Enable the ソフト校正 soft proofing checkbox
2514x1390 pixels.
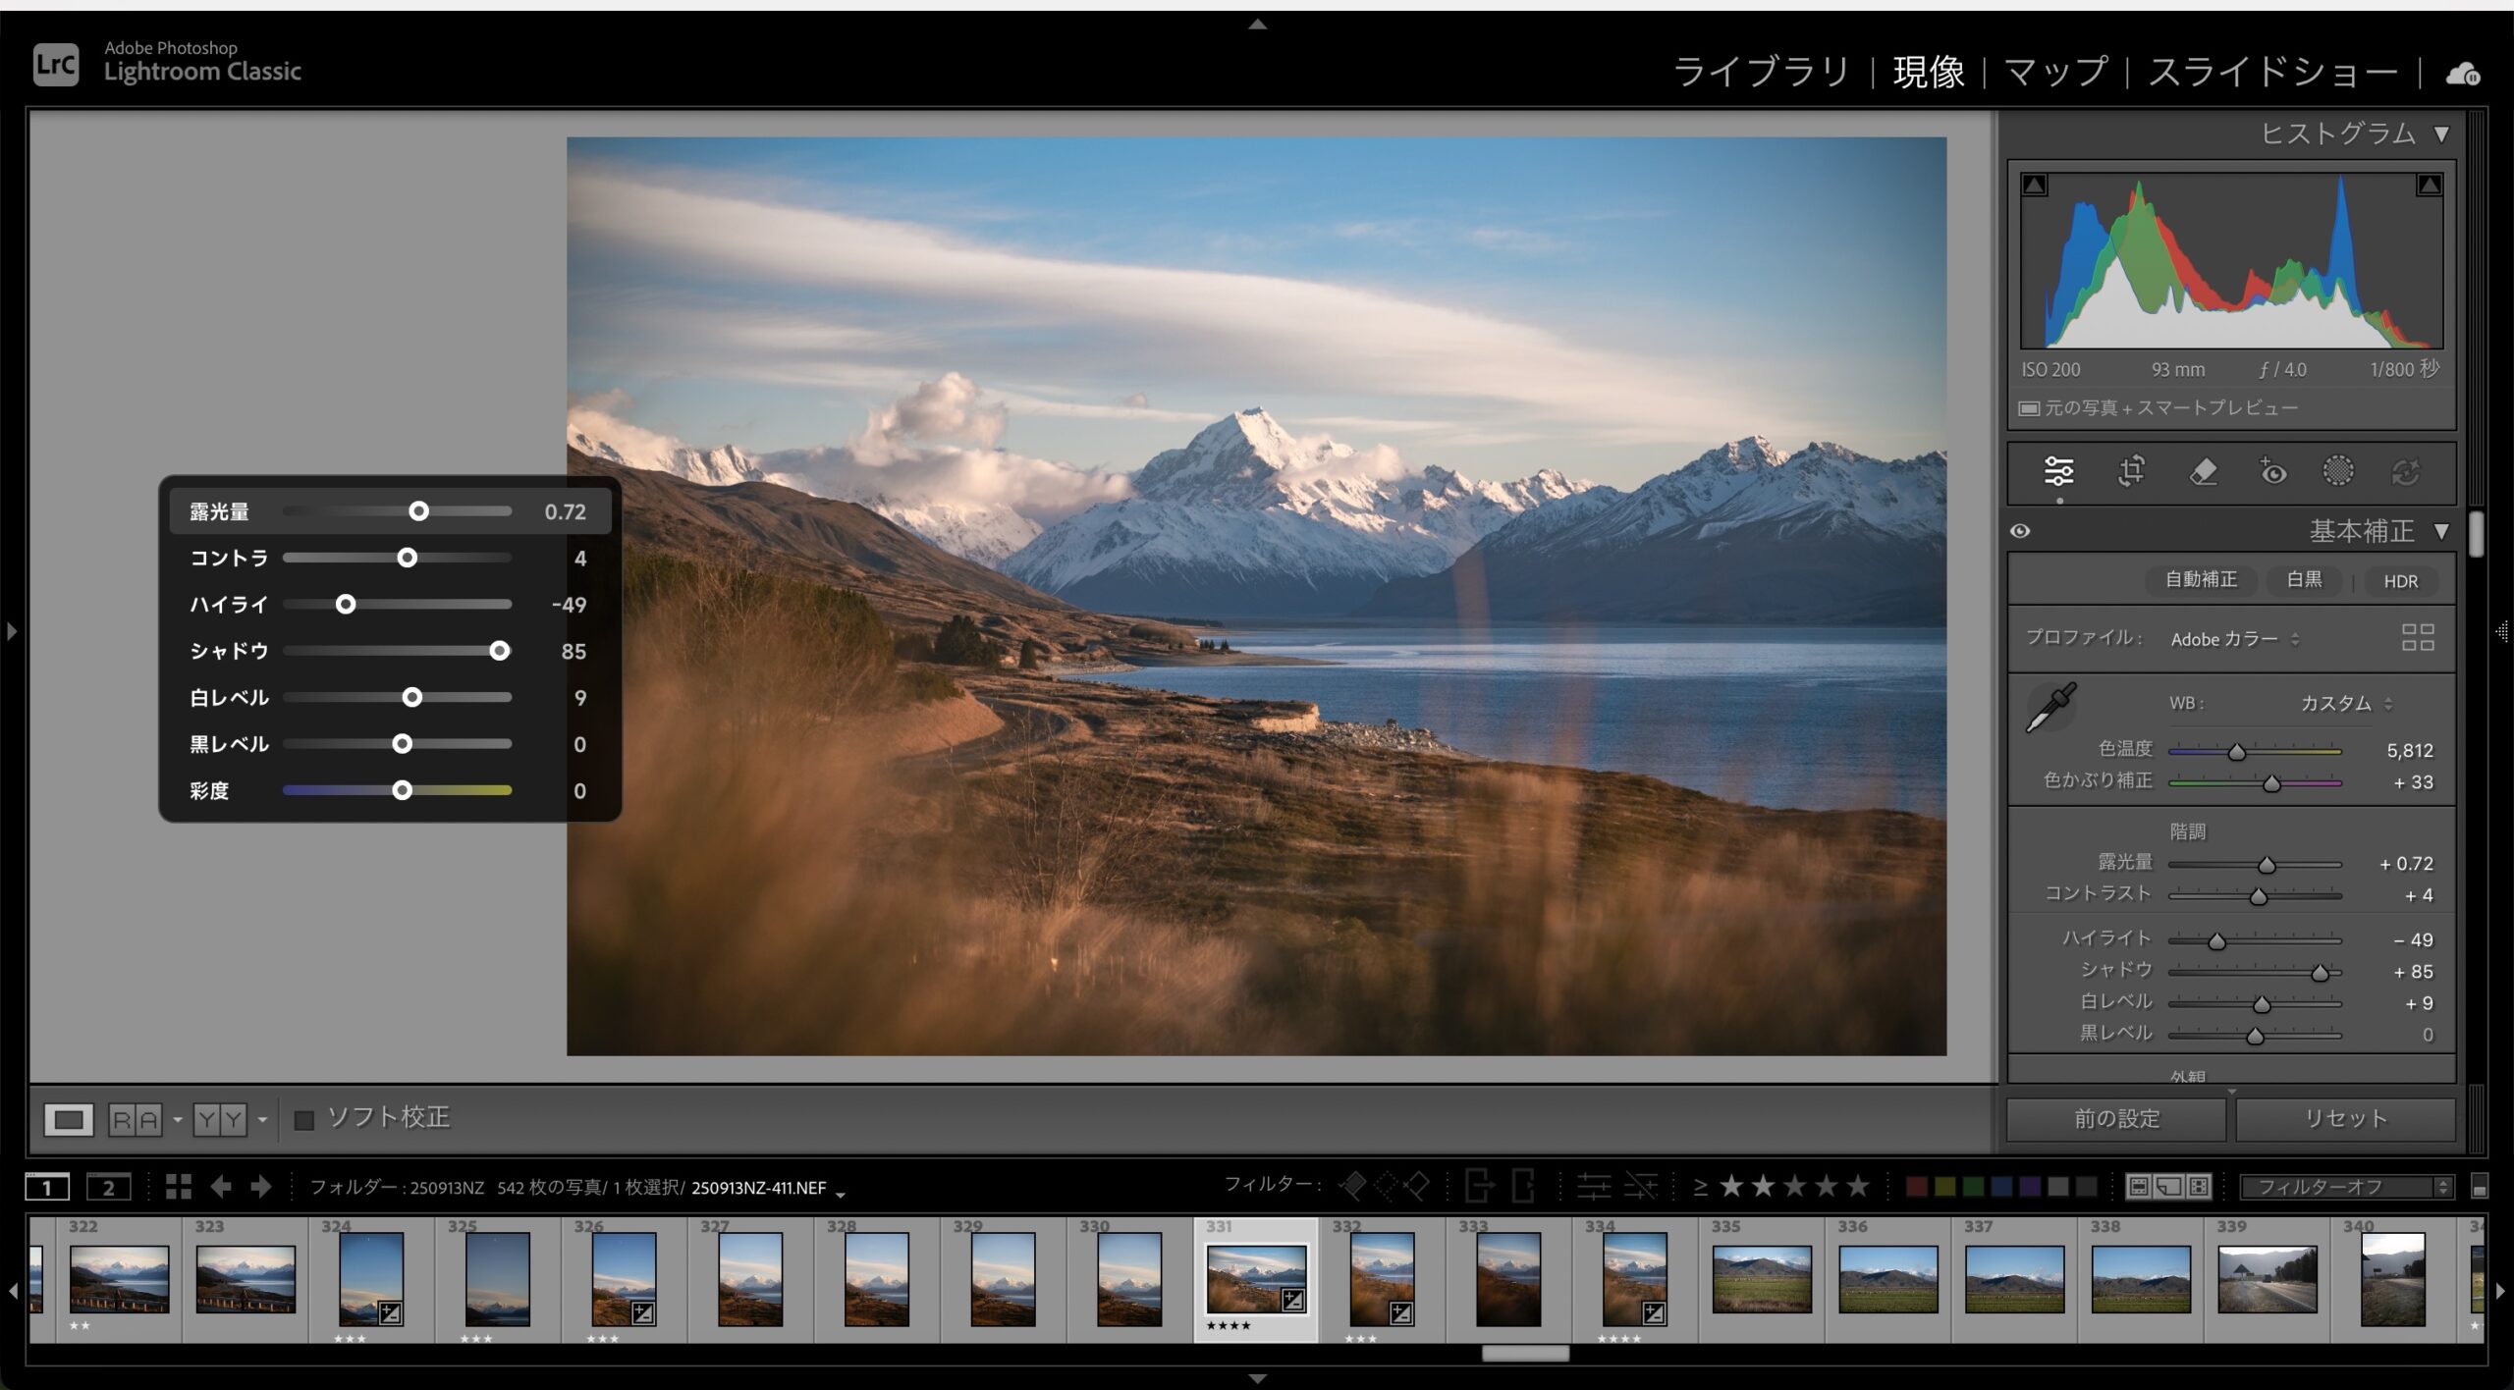(304, 1119)
